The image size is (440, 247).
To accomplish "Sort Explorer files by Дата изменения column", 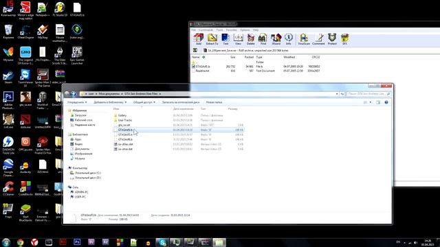I will [184, 109].
